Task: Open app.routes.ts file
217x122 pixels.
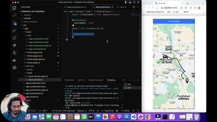Action: [x=32, y=97]
